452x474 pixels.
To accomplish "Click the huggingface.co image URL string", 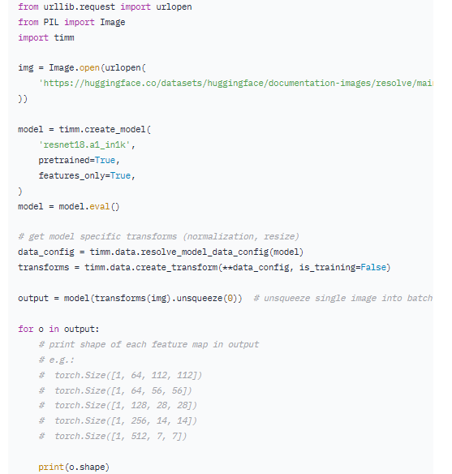I will pyautogui.click(x=235, y=83).
